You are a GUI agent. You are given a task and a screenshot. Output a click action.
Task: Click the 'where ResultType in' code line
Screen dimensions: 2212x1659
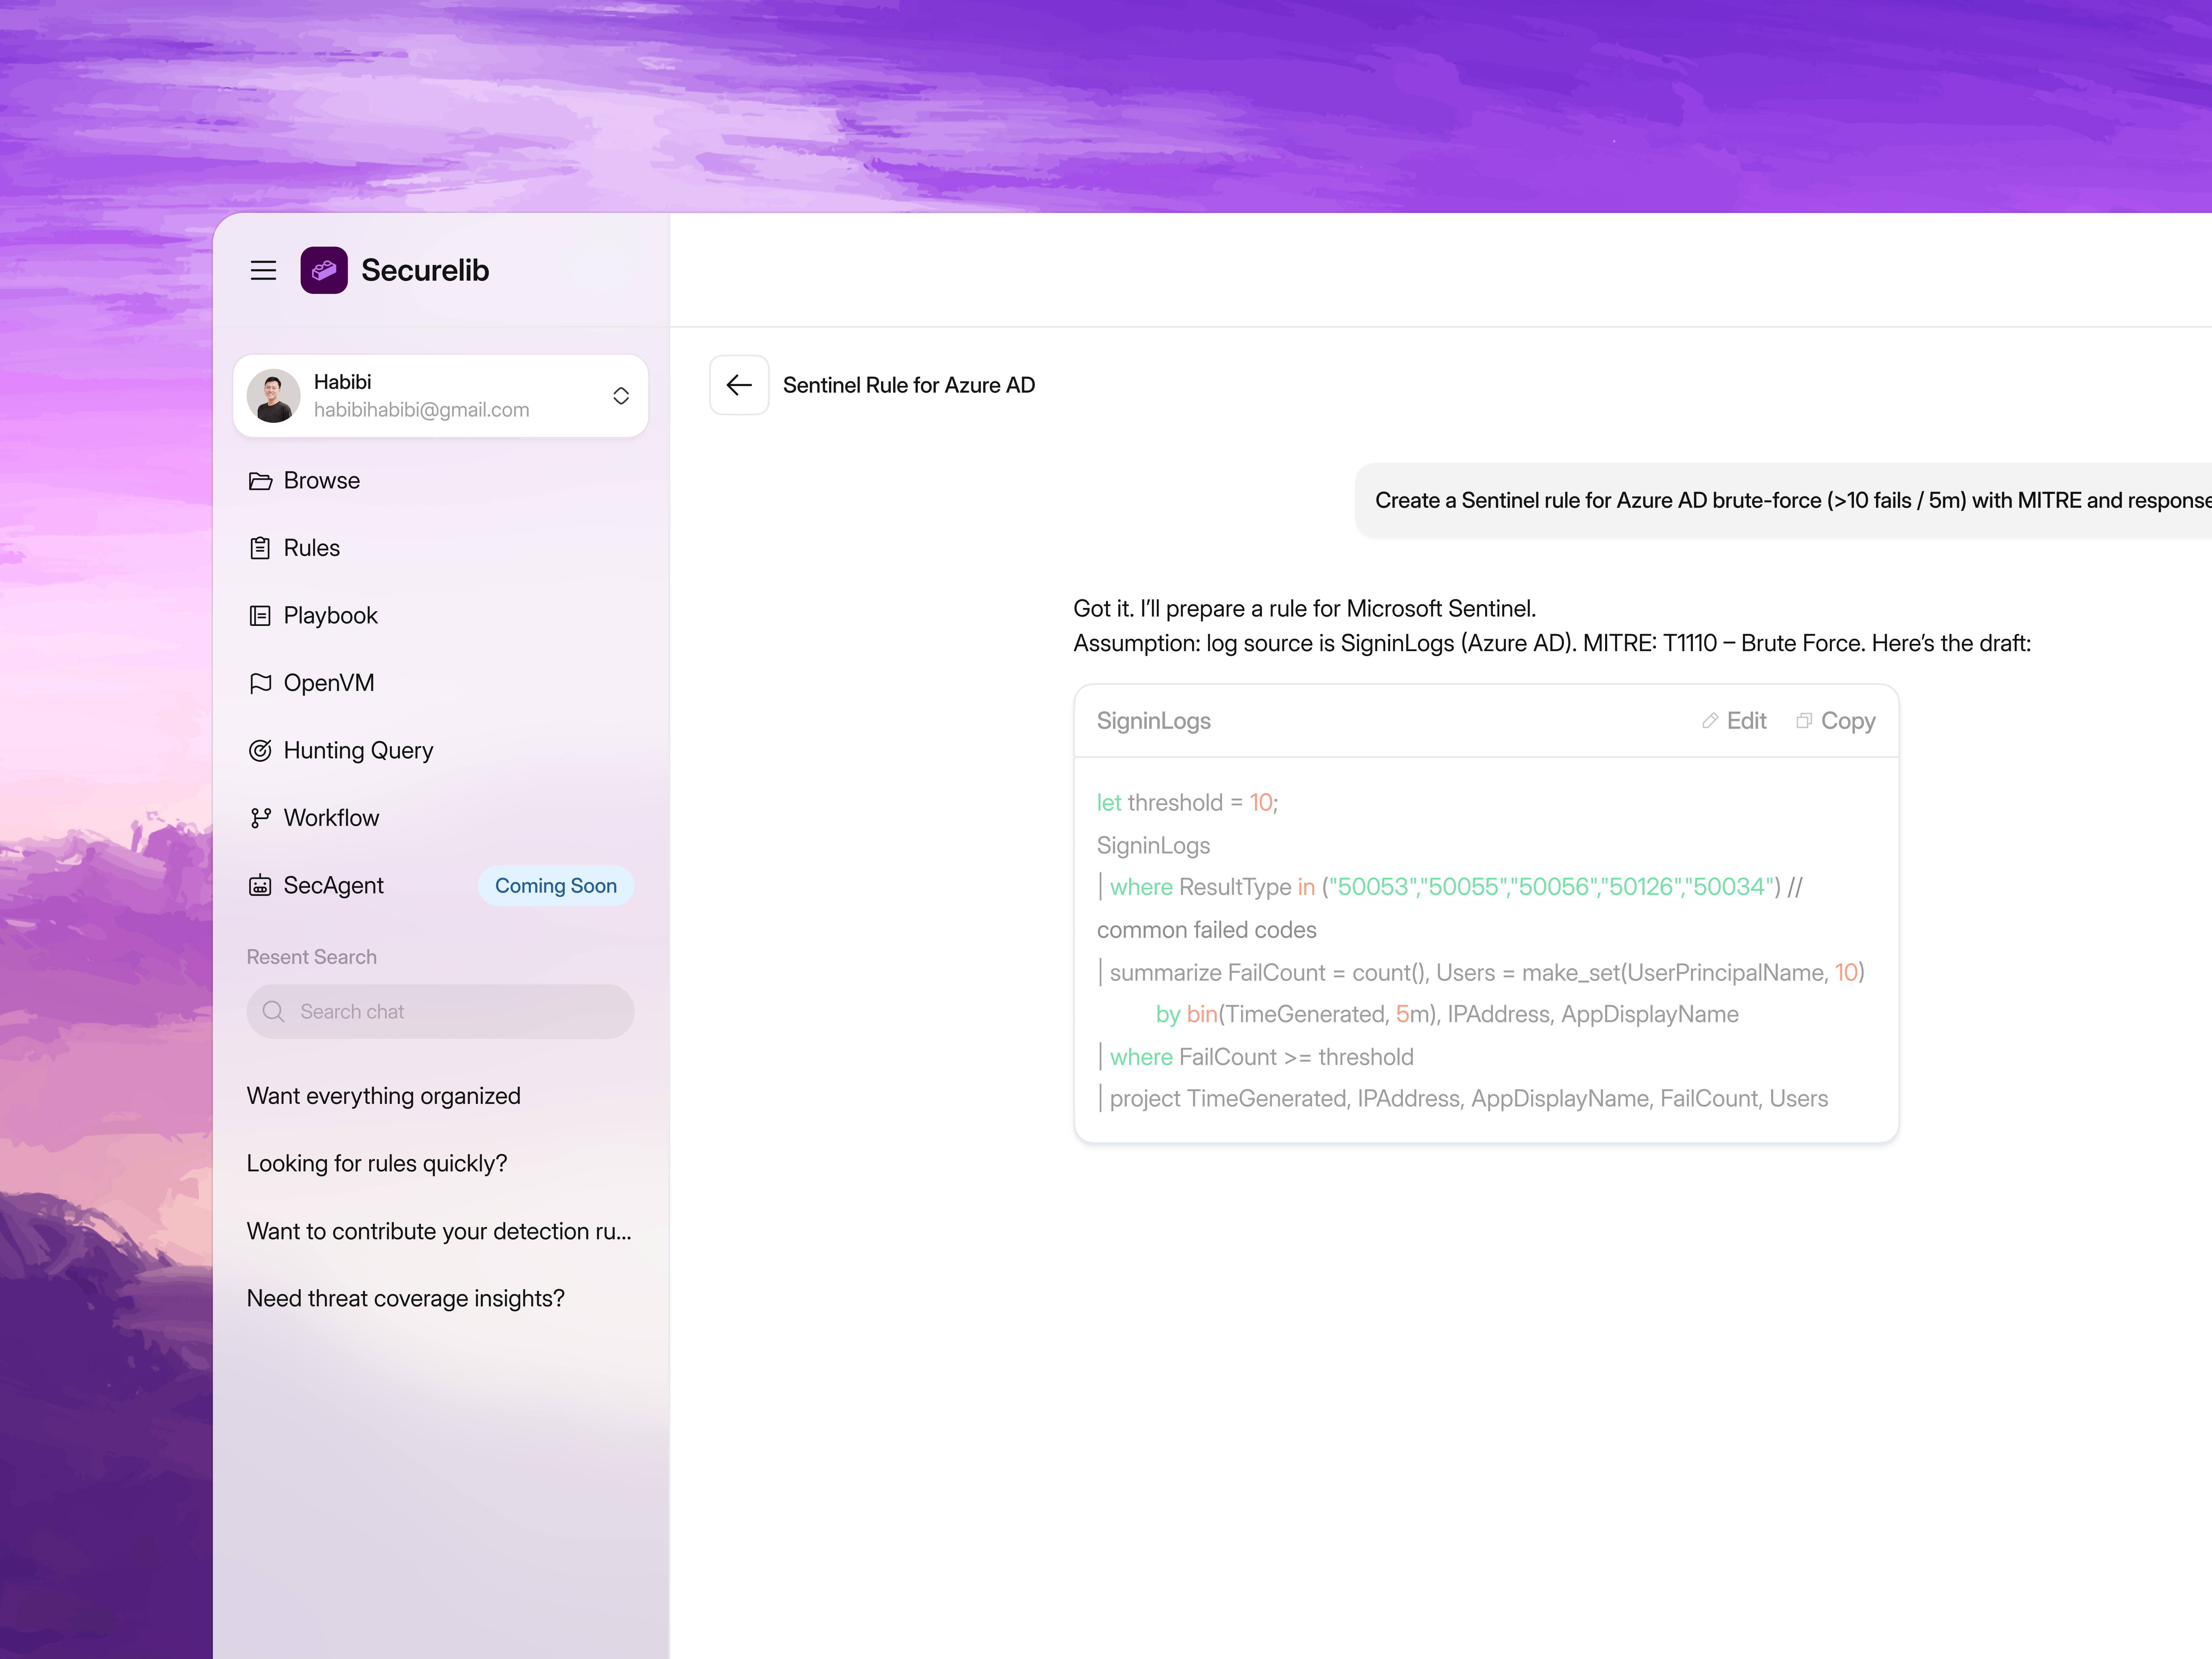(x=1450, y=887)
